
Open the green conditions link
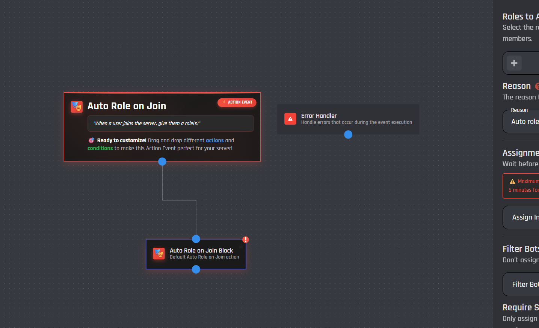100,148
